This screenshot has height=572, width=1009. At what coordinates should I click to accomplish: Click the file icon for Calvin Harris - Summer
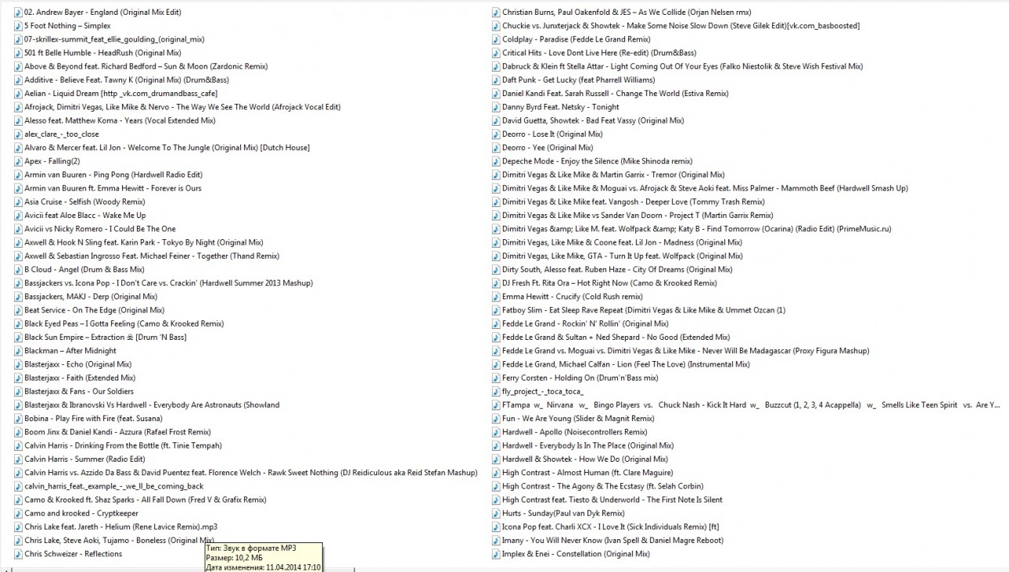click(x=18, y=459)
